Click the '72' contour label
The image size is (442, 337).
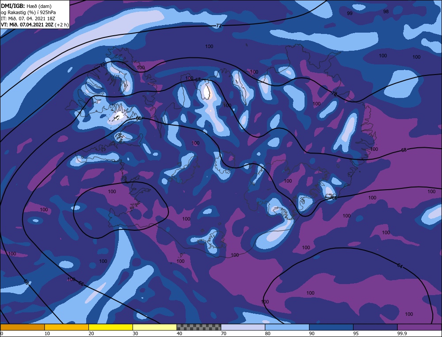point(219,26)
